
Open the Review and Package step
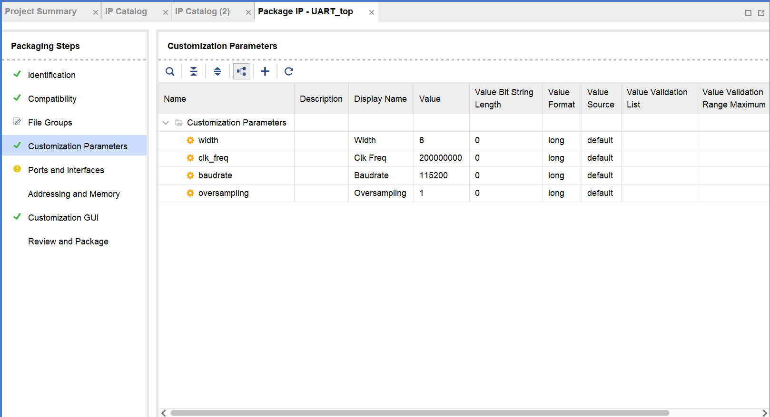pos(68,242)
